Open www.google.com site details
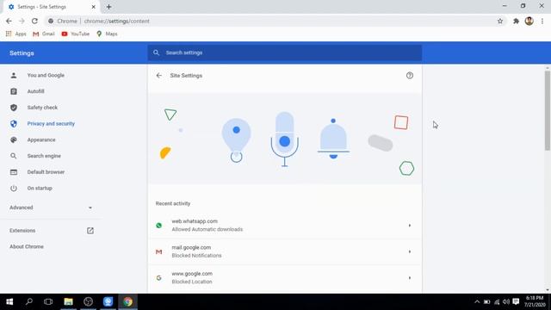551x310 pixels. pyautogui.click(x=285, y=277)
